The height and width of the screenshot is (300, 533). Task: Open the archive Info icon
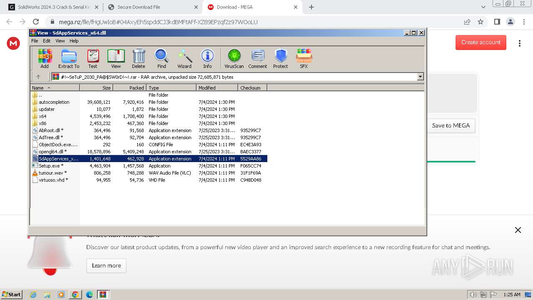coord(207,58)
